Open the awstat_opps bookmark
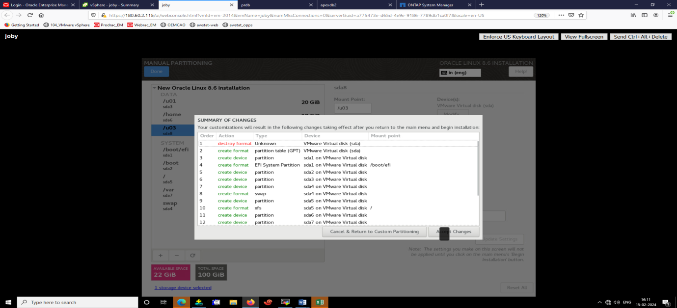 tap(238, 25)
